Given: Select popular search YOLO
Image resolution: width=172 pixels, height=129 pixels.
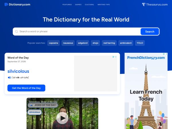Looking at the screenshot, I should [x=140, y=43].
